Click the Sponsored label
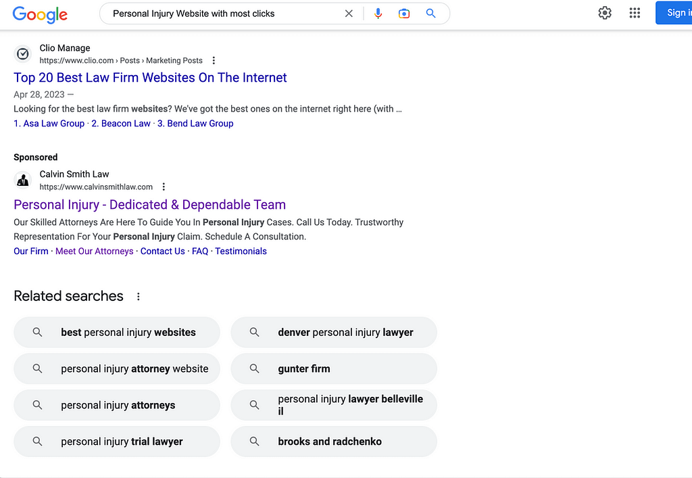This screenshot has width=692, height=478. click(36, 157)
